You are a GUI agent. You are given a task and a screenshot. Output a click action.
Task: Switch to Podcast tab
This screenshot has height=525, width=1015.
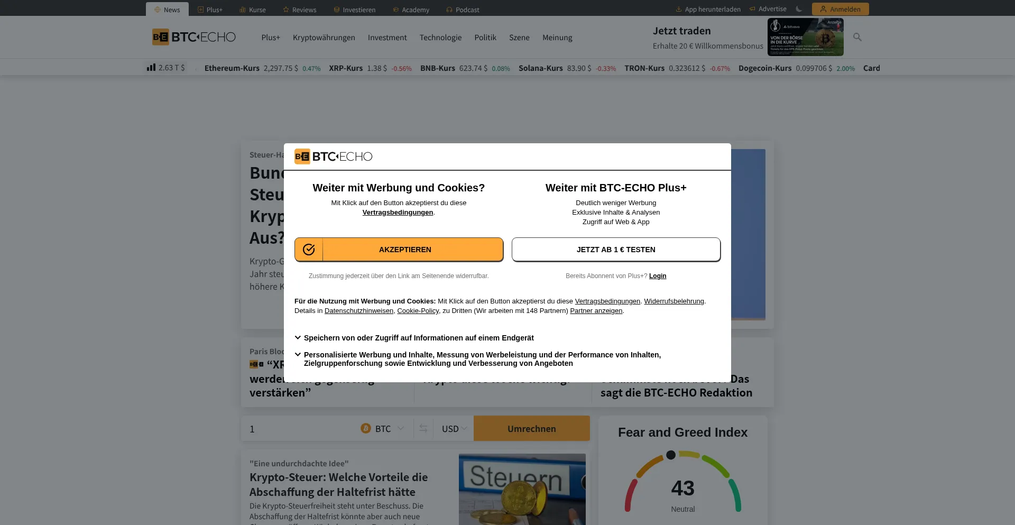[x=463, y=10]
